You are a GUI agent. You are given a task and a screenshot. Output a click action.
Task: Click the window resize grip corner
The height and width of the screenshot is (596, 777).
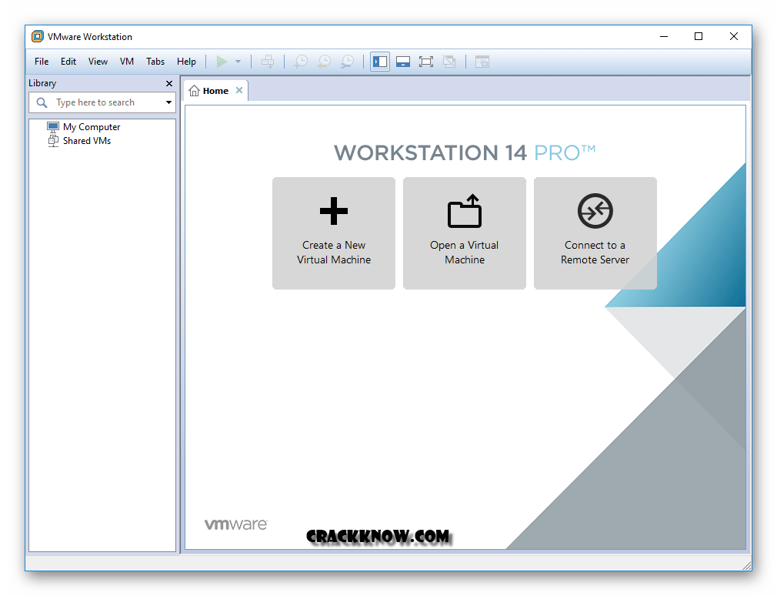pyautogui.click(x=747, y=566)
